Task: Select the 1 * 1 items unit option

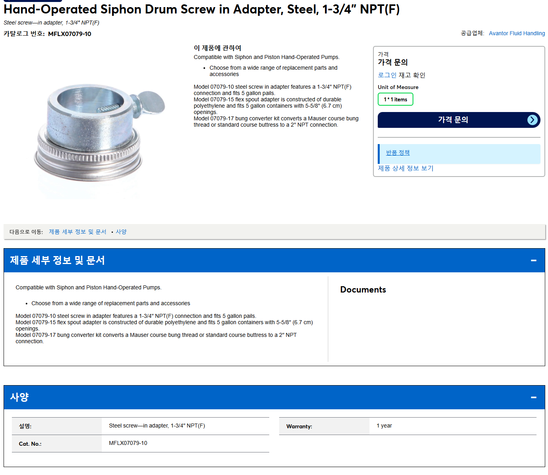Action: pos(395,99)
